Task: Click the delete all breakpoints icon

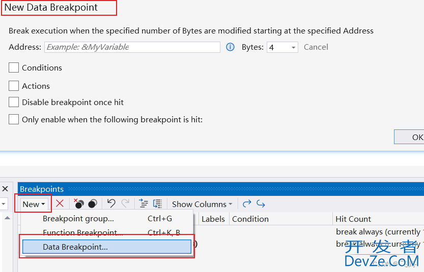Action: point(79,204)
